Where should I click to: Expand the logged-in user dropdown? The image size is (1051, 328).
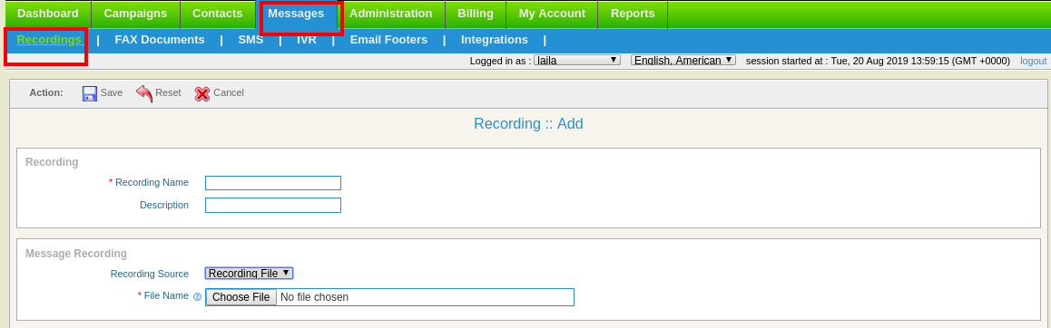pyautogui.click(x=577, y=60)
